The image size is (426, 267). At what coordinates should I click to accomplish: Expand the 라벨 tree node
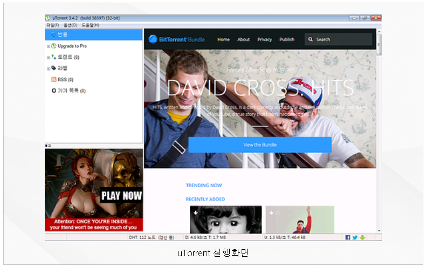point(48,69)
